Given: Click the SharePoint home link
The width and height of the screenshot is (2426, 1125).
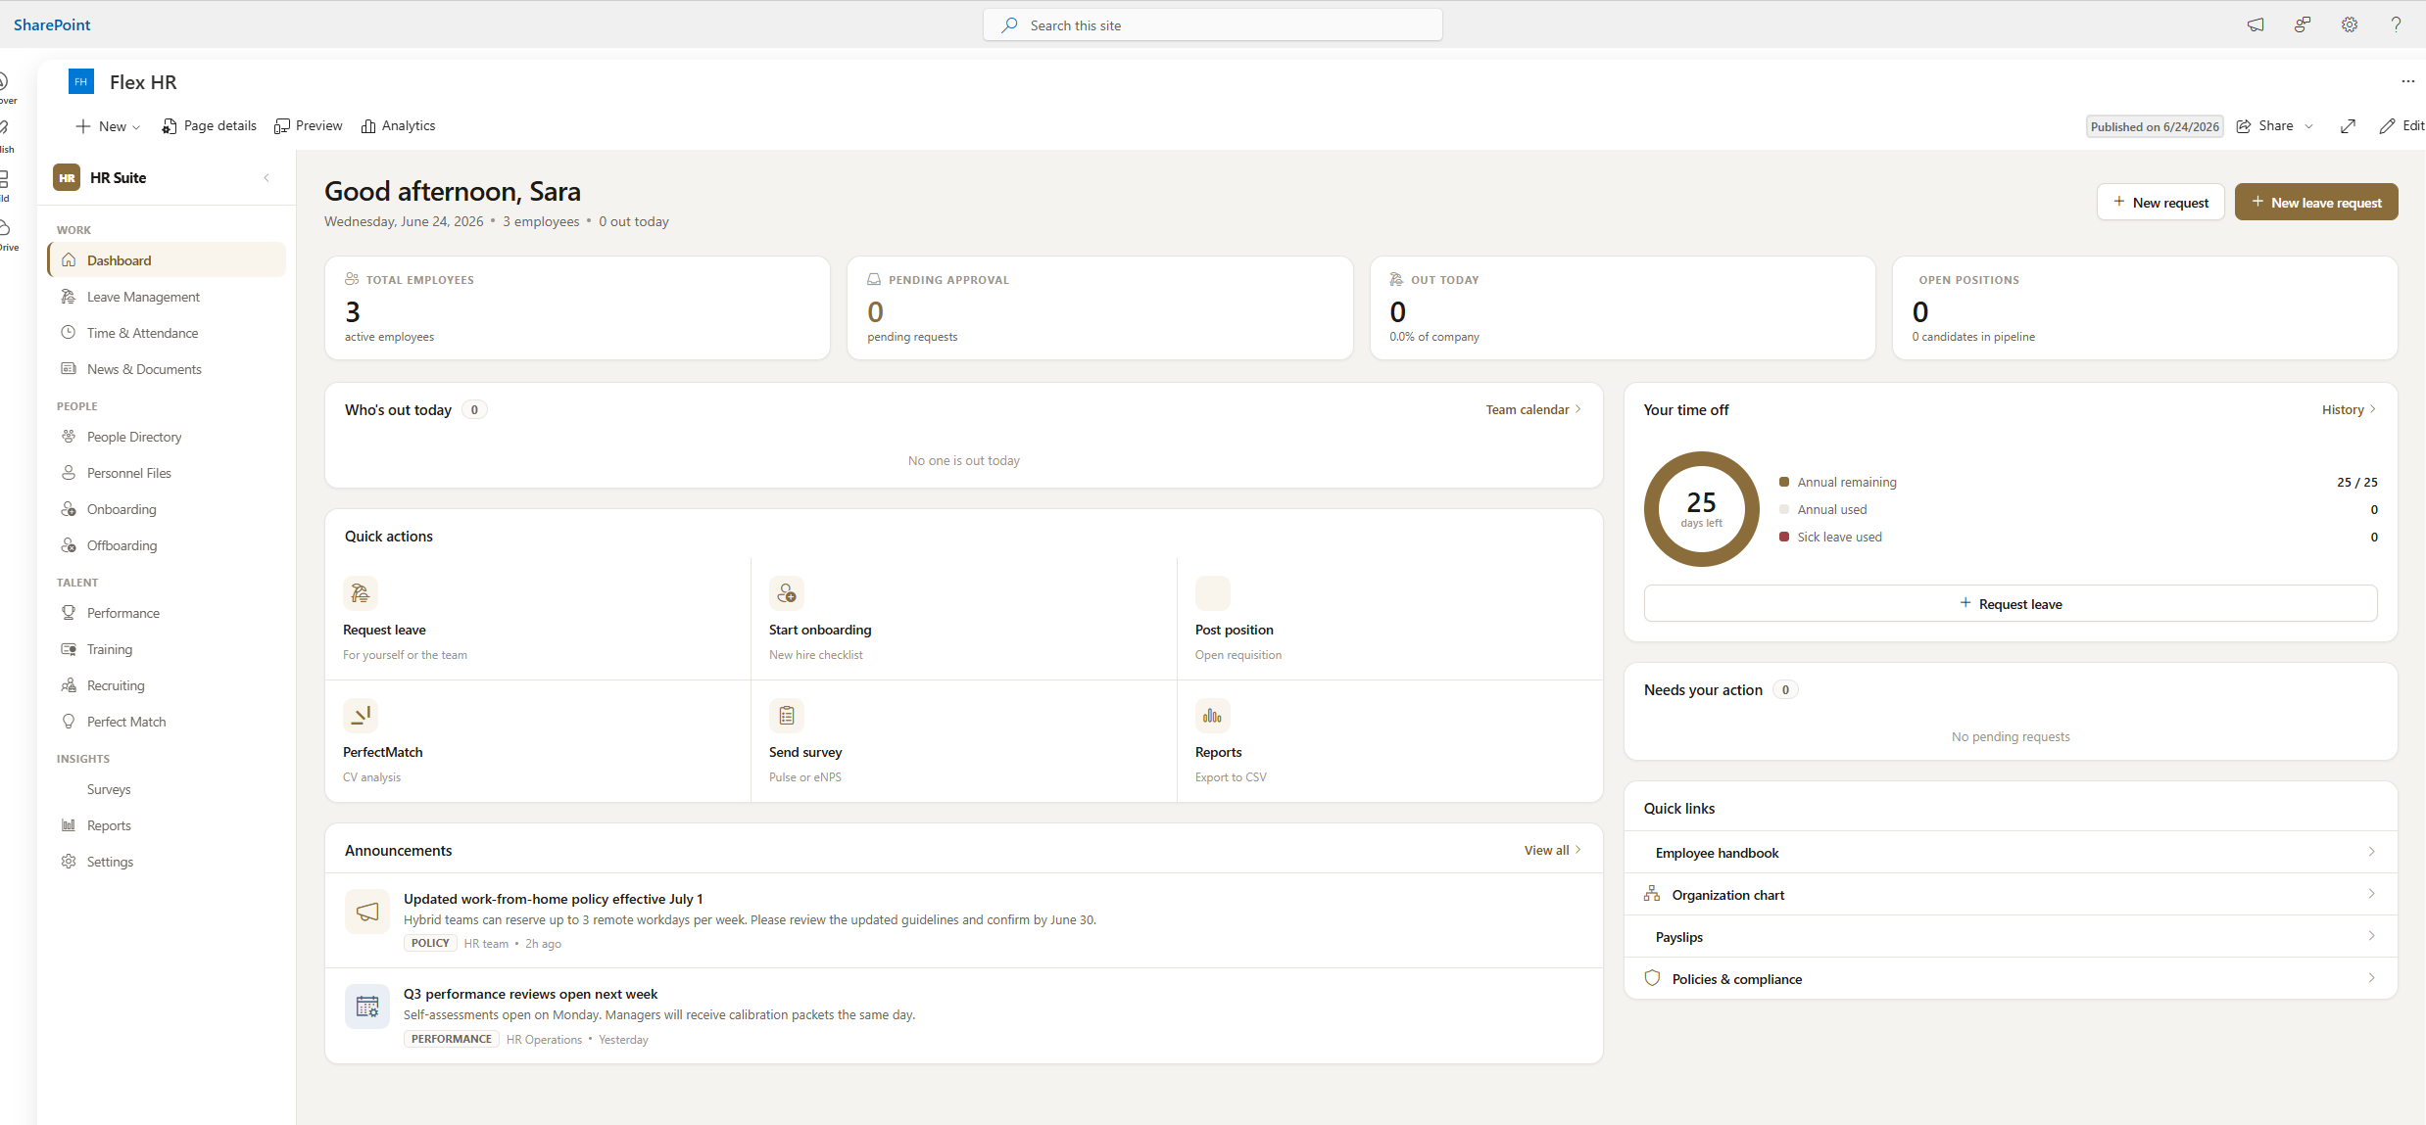Looking at the screenshot, I should point(52,25).
